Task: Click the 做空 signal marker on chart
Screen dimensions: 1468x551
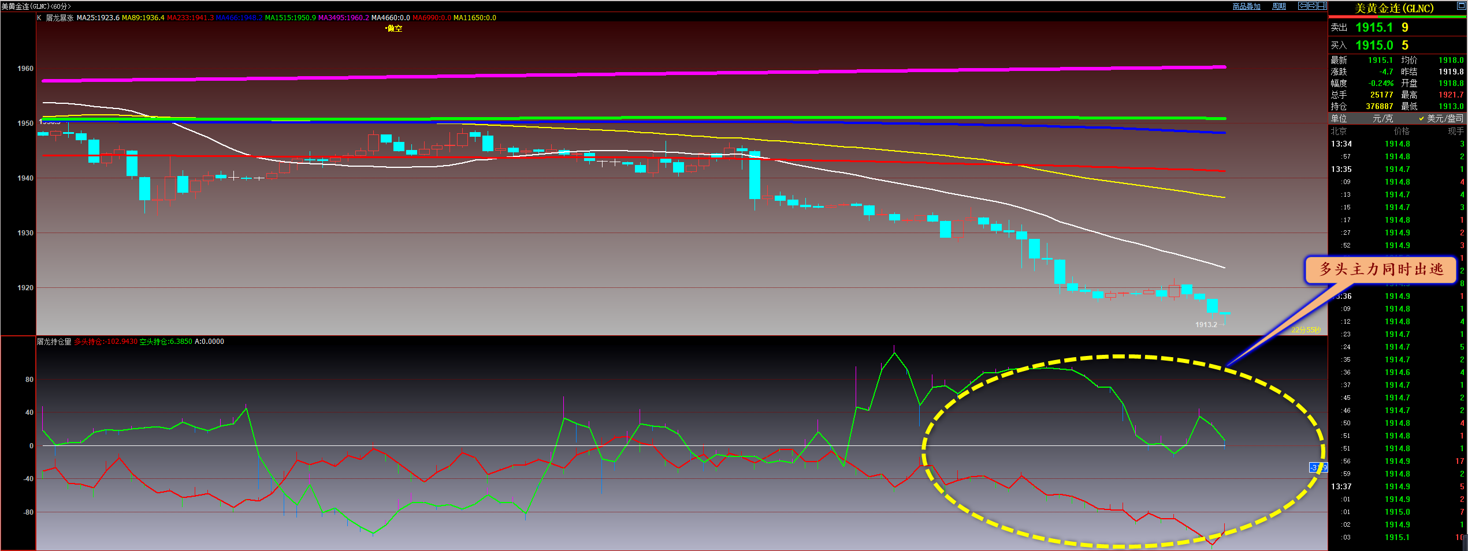Action: click(x=394, y=28)
